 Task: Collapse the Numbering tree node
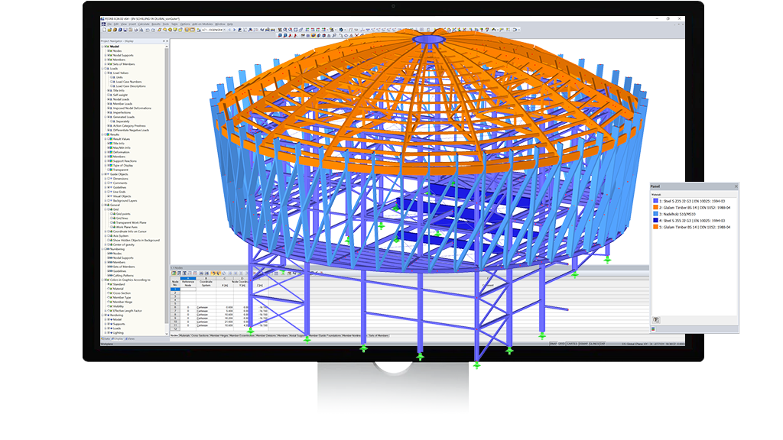pyautogui.click(x=102, y=249)
